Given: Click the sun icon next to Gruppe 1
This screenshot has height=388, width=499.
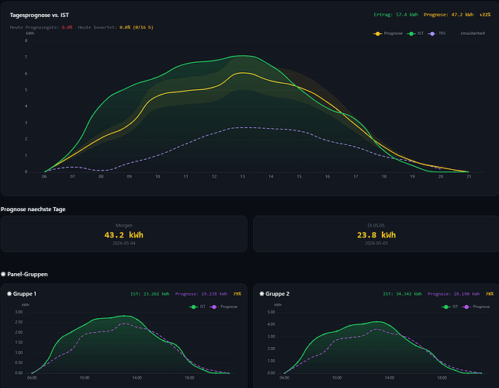Looking at the screenshot, I should (x=9, y=293).
